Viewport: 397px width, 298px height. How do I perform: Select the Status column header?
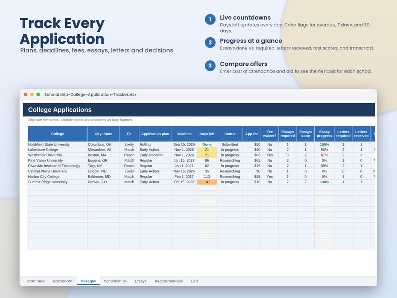click(230, 134)
